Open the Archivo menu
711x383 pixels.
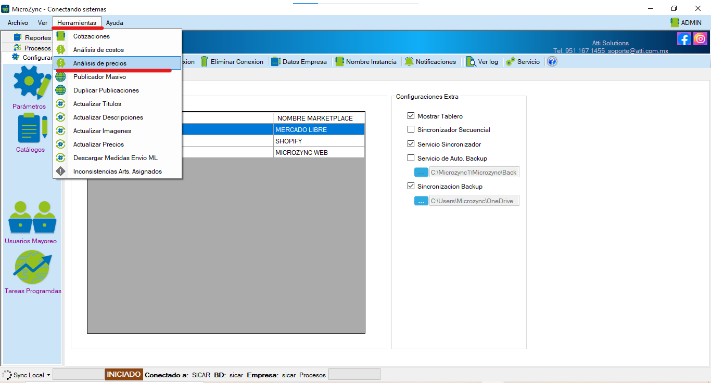coord(18,23)
